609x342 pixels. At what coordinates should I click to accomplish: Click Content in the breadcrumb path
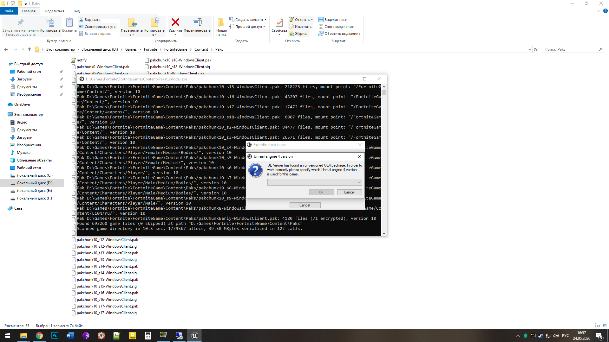[201, 49]
